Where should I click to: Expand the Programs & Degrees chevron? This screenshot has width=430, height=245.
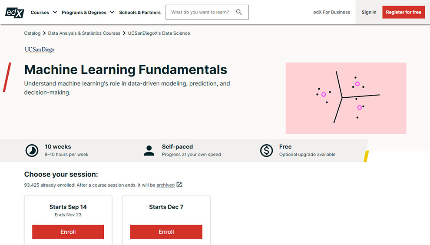112,12
